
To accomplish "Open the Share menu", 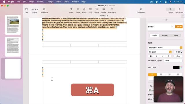I will (x=66, y=2).
